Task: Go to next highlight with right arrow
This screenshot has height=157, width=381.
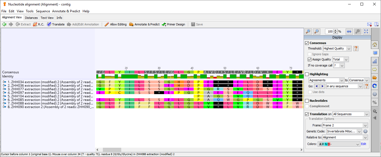Action: pos(322,86)
